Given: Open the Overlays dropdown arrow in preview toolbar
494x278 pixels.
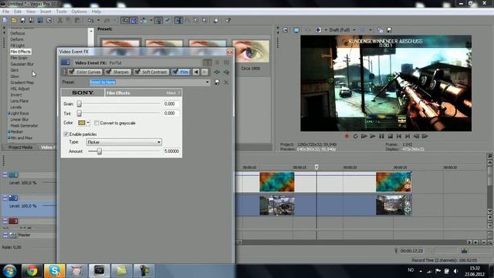Looking at the screenshot, I should click(x=370, y=30).
